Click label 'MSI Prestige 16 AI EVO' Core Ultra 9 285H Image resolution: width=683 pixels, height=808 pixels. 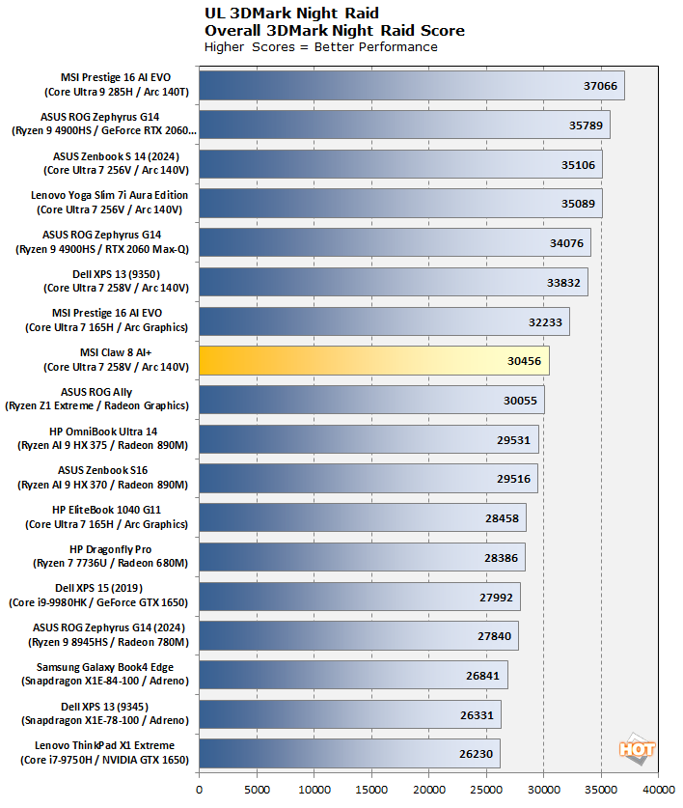tap(116, 77)
